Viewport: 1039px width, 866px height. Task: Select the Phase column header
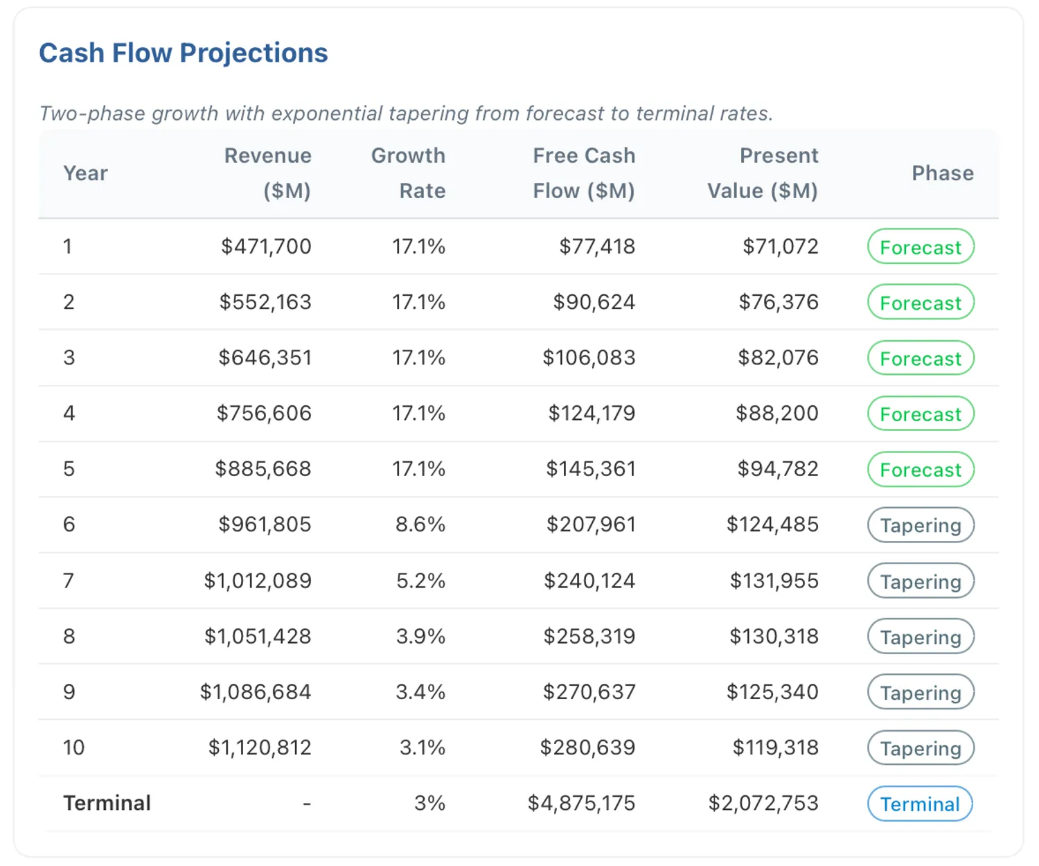[x=943, y=173]
